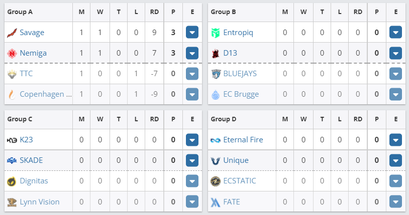Screen dimensions: 409x215
Task: Click the Group A header label
Action: 20,12
